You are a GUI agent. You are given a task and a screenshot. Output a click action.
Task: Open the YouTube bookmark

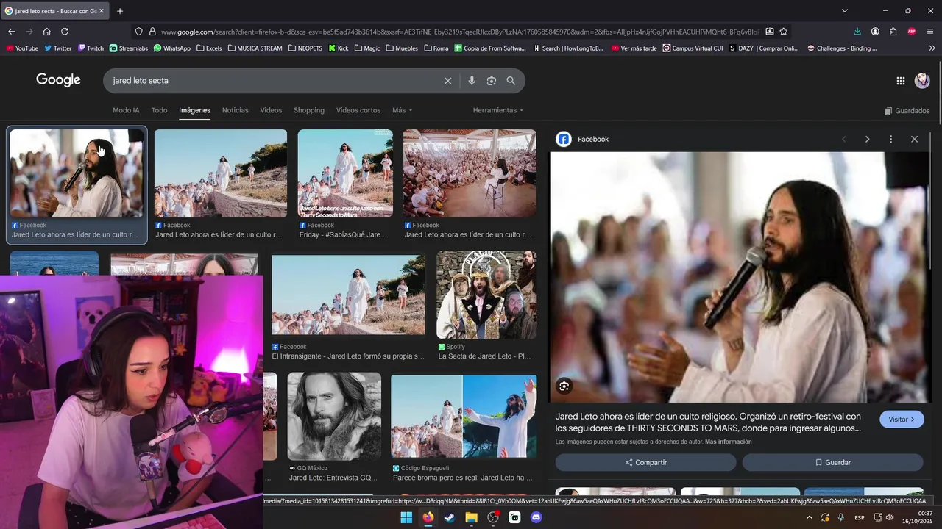(x=21, y=48)
